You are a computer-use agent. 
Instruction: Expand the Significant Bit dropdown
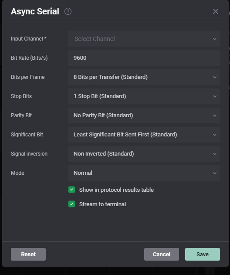[144, 135]
